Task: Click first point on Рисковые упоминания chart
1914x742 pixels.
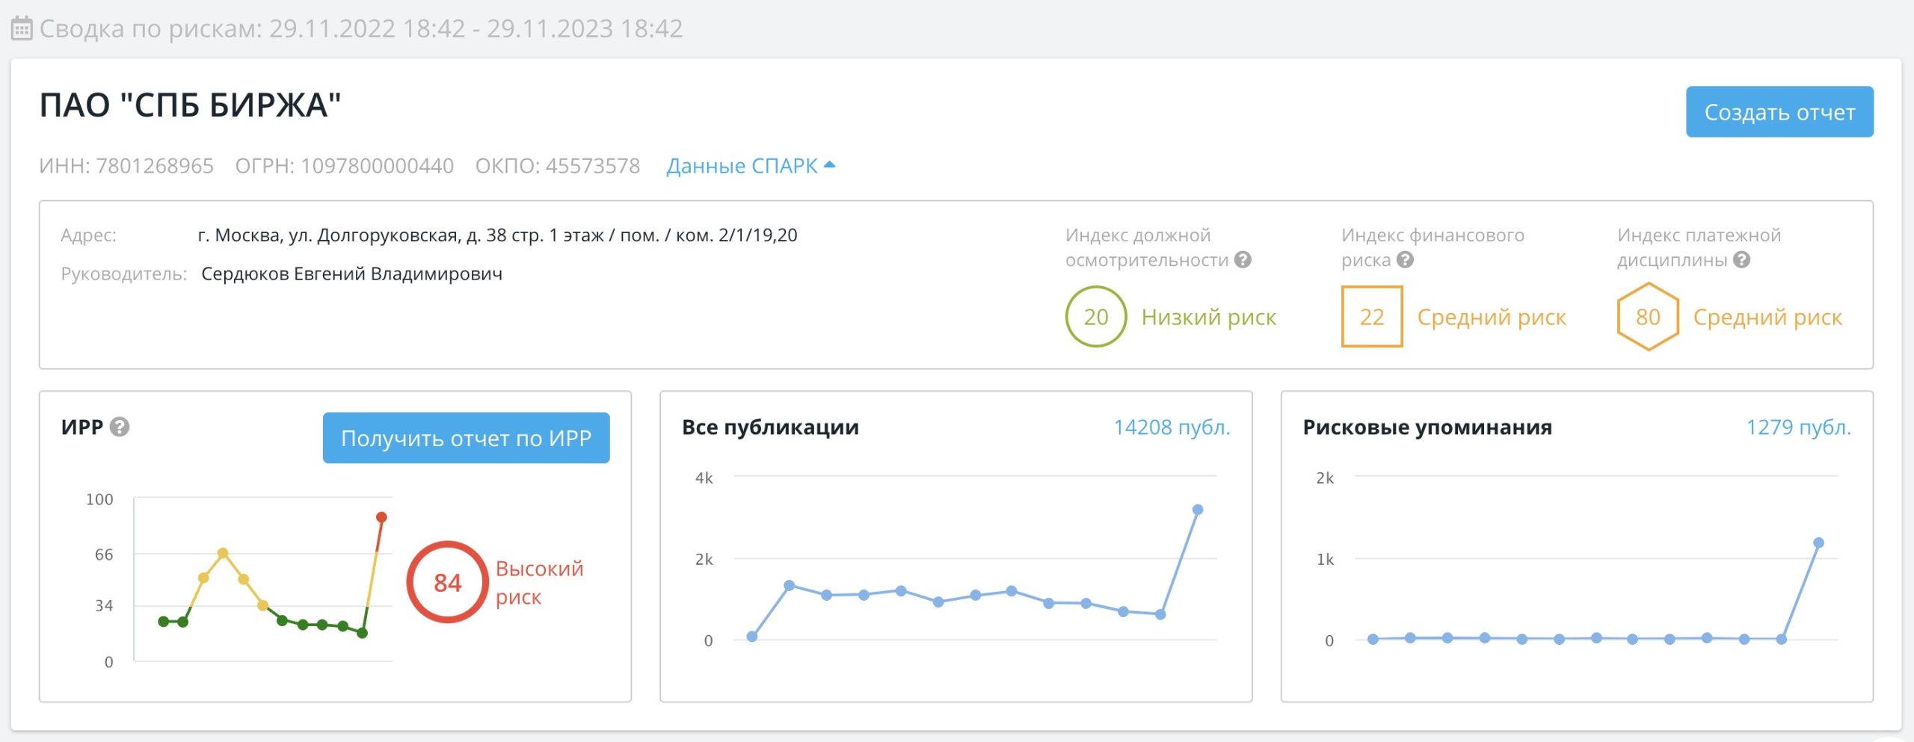Action: [1373, 639]
